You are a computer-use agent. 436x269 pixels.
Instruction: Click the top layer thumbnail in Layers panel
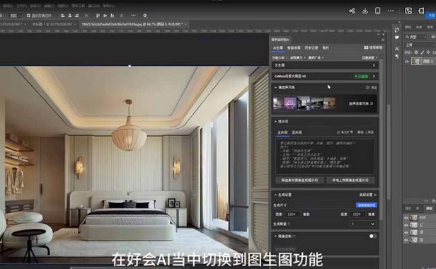tap(416, 61)
